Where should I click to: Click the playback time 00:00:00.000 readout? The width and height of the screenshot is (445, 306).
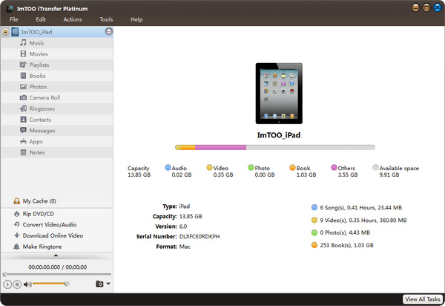[44, 267]
